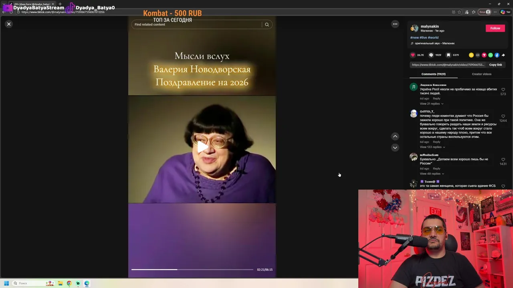Open browser favorites list icon

474,12
